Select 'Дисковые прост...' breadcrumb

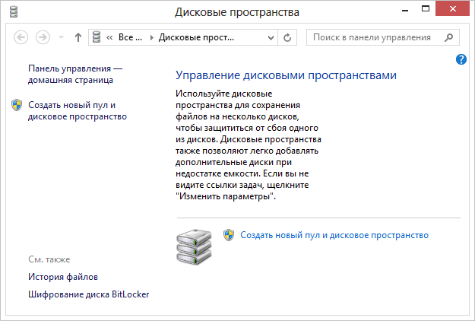point(196,37)
